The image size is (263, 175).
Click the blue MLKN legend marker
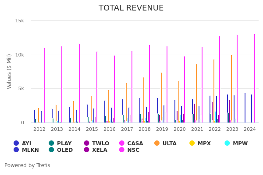[16, 150]
